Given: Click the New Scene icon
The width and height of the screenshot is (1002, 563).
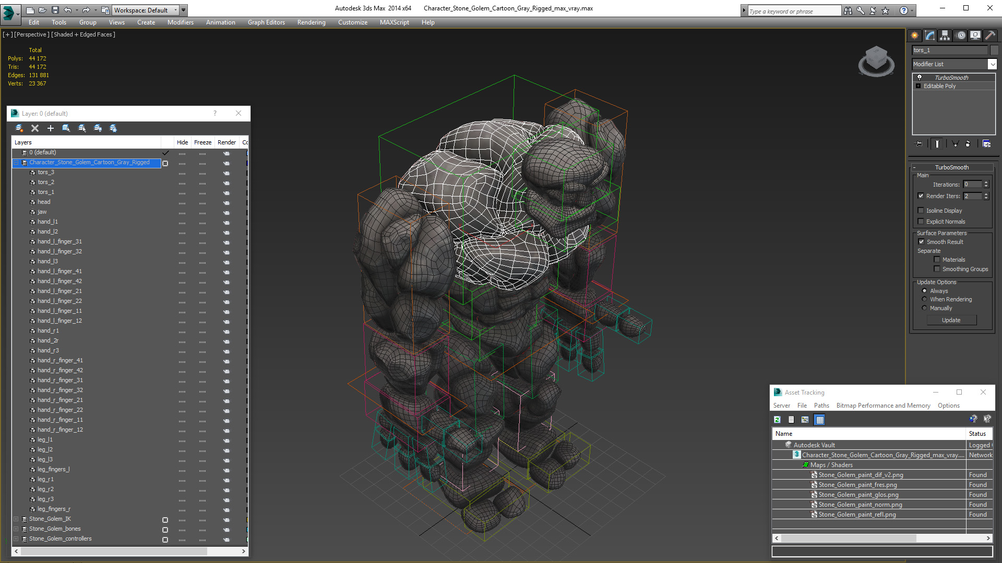Looking at the screenshot, I should [x=30, y=10].
